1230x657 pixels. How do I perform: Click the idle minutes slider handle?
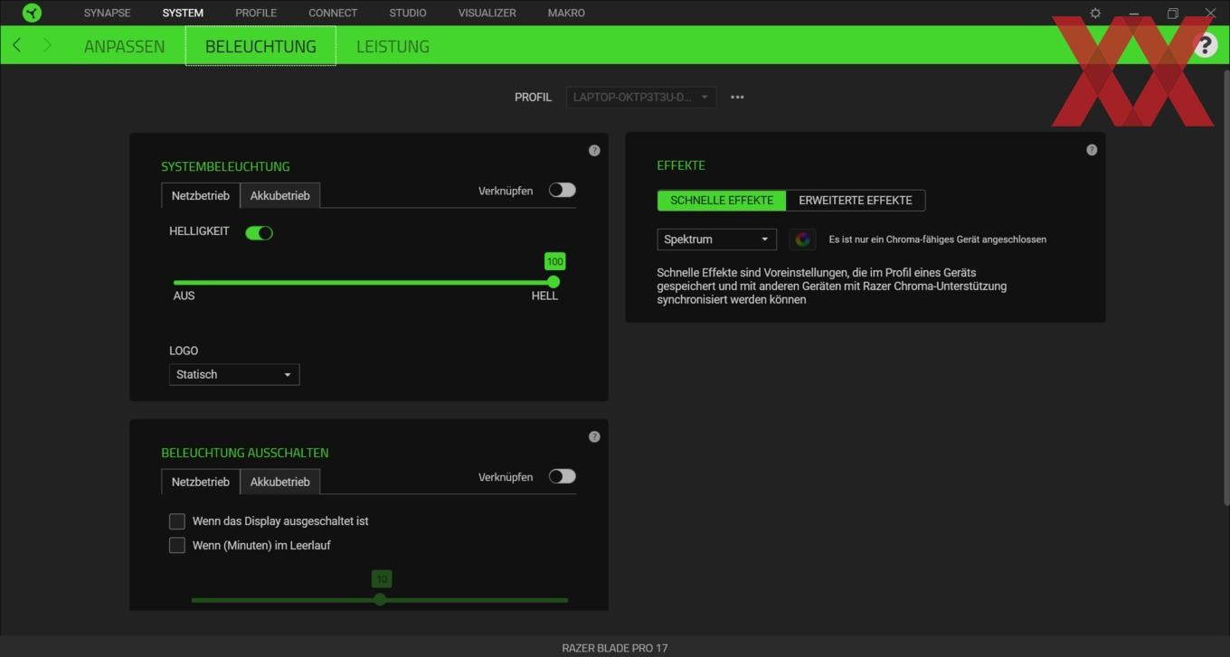[x=380, y=599]
